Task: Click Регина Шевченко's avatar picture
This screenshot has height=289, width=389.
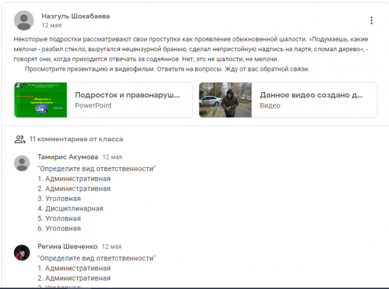Action: 22,253
